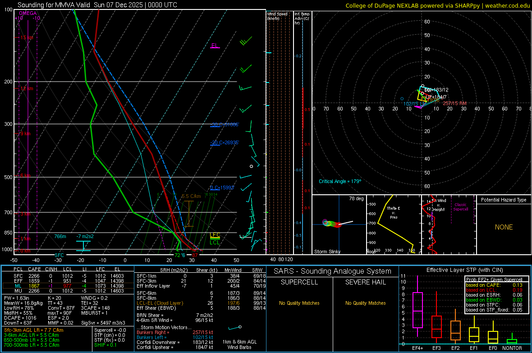532x353 pixels.
Task: Click the 'Classic Supercell' purple label
Action: (x=461, y=207)
